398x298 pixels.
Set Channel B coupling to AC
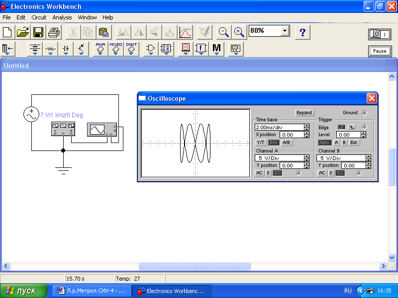coord(322,173)
